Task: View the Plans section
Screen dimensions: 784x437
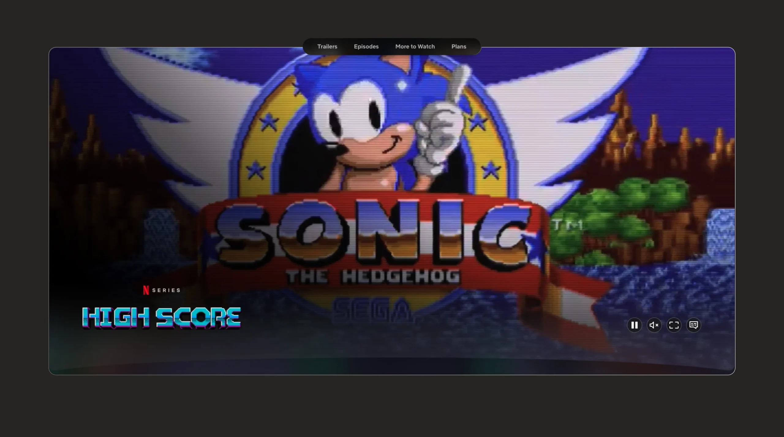Action: point(459,47)
